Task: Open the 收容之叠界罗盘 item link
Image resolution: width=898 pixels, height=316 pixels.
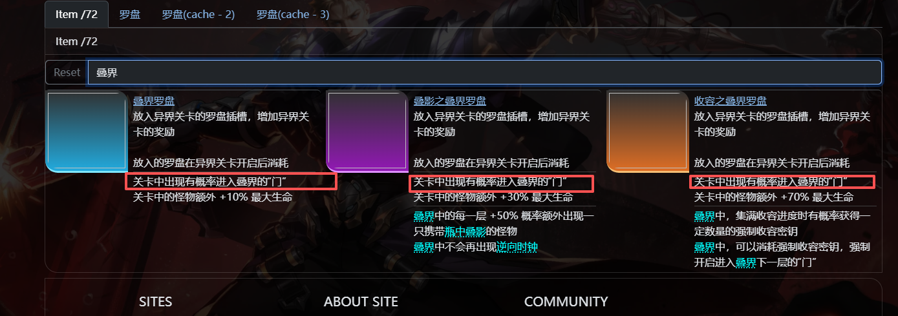Action: (x=731, y=101)
